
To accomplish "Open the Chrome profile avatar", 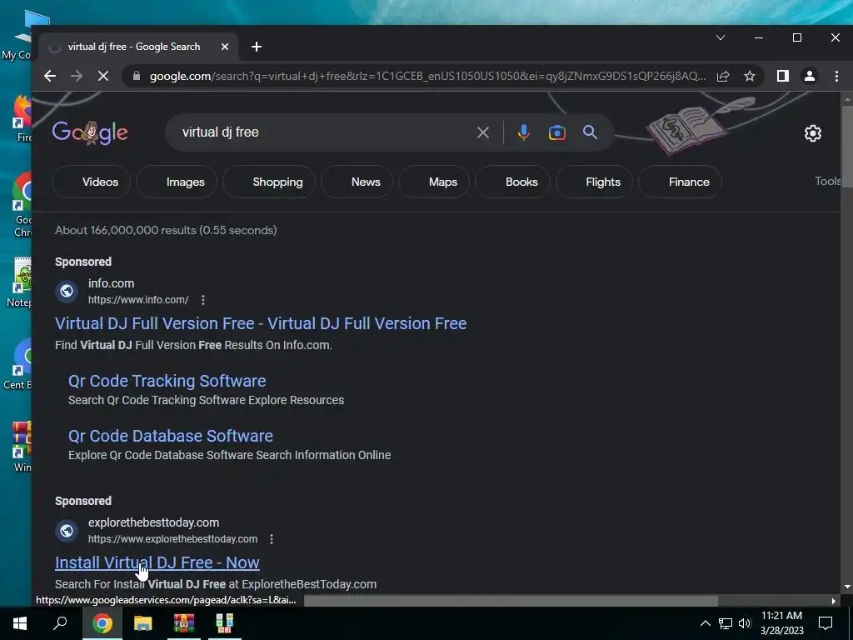I will coord(810,76).
